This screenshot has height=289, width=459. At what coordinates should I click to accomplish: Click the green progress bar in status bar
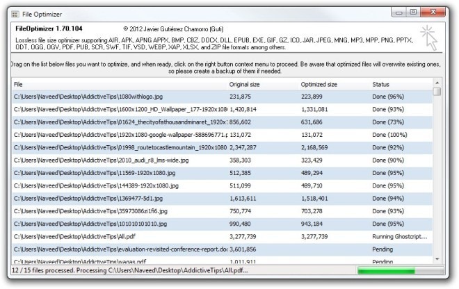[401, 270]
